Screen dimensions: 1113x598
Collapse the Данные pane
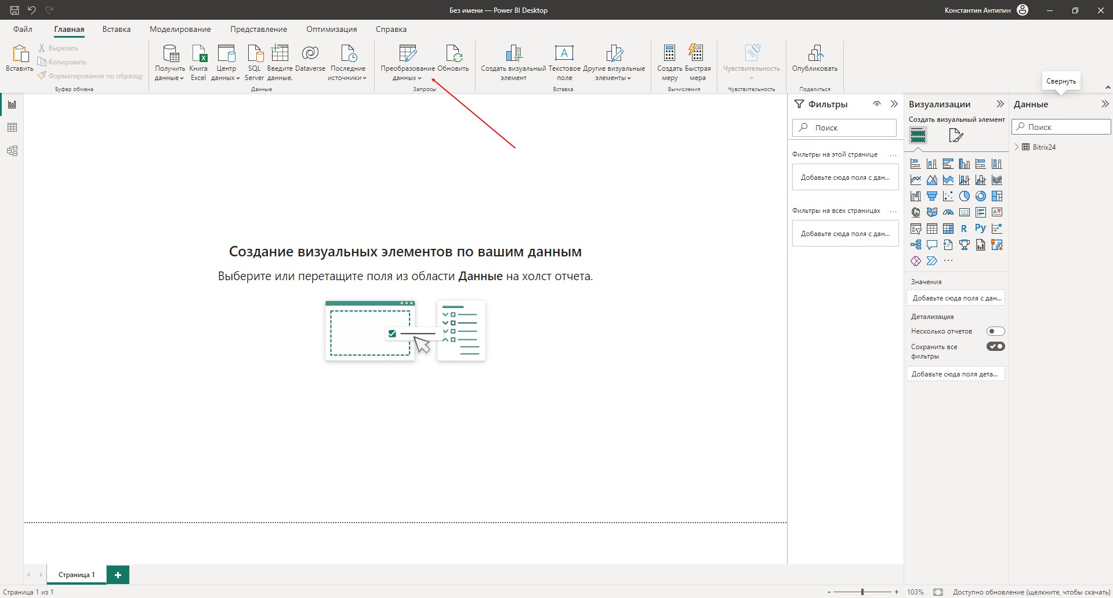[1105, 104]
